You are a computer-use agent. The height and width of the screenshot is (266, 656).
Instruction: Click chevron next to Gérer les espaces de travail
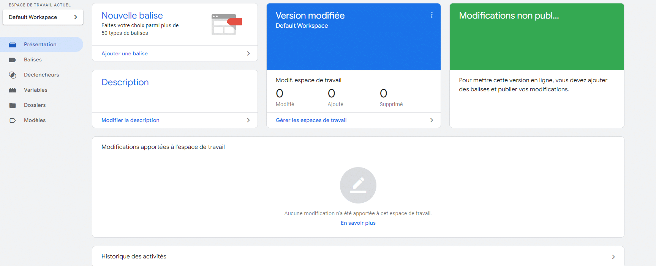point(432,120)
